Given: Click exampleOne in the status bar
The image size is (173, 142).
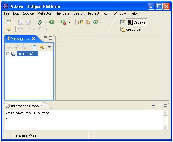Looking at the screenshot, I should (x=26, y=136).
